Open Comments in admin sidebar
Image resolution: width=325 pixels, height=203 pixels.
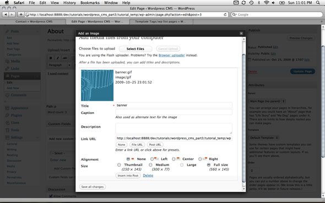[18, 95]
